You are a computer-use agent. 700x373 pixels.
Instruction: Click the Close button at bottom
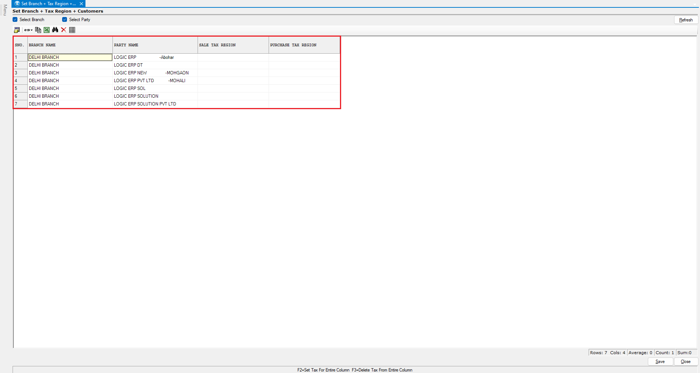pyautogui.click(x=686, y=362)
